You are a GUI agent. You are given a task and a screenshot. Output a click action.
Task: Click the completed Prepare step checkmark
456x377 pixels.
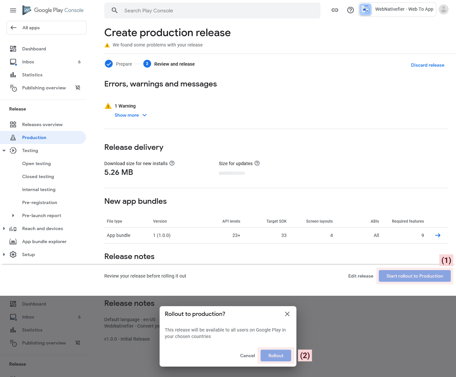109,64
